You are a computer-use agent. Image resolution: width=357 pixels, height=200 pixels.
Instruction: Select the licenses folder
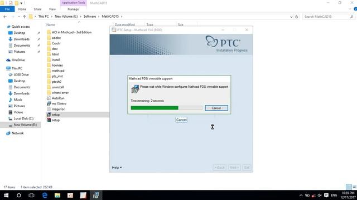point(57,66)
